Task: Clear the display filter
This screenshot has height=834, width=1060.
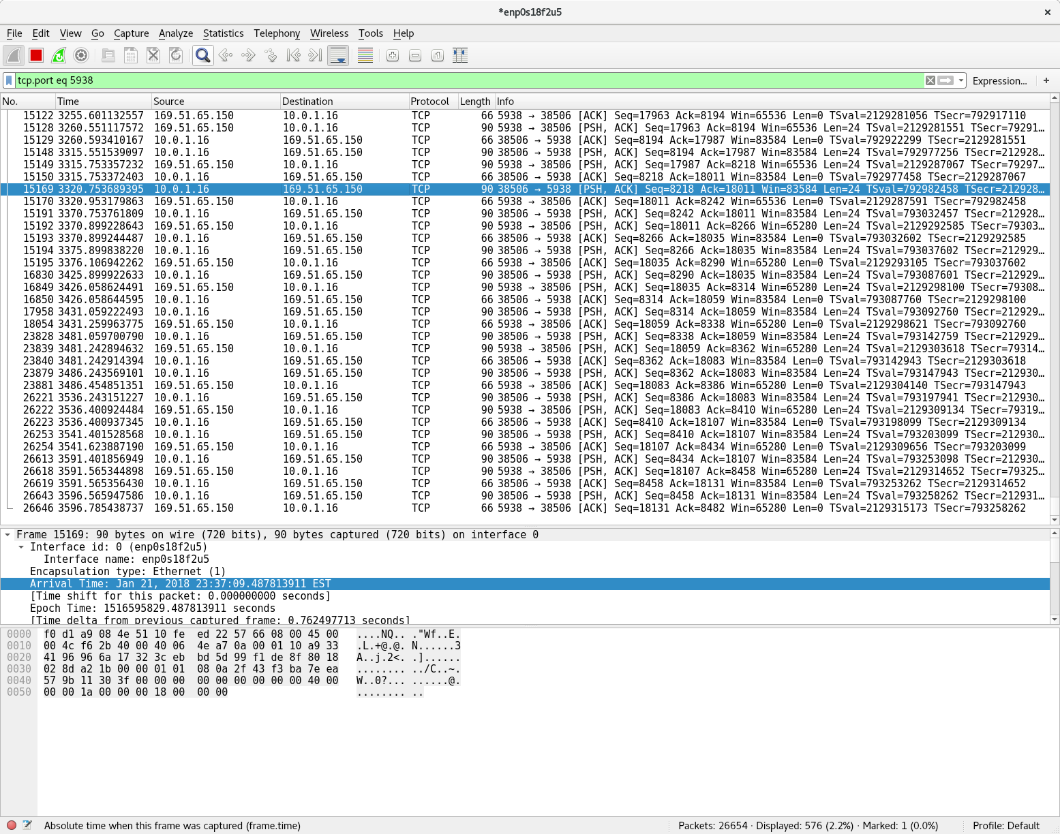Action: point(930,80)
